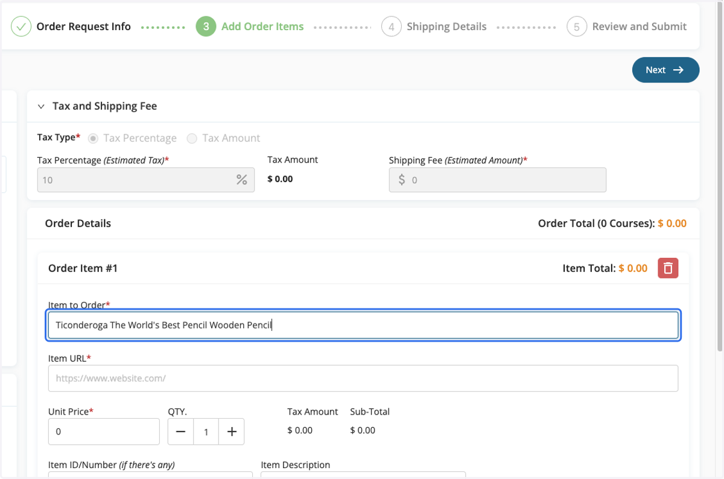The image size is (724, 479).
Task: Click the Order Details heading
Action: pyautogui.click(x=78, y=223)
